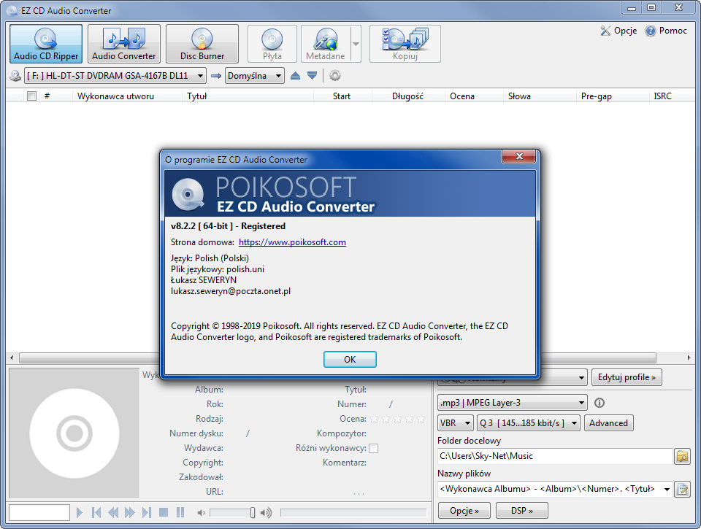Click Edytuj profile button
This screenshot has width=701, height=529.
point(627,377)
